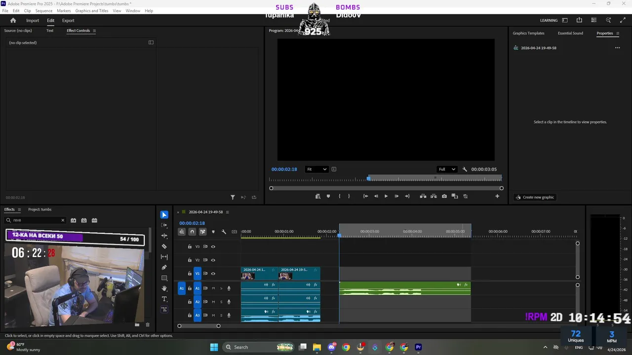Select the Hand tool
The width and height of the screenshot is (632, 355).
coord(164,288)
